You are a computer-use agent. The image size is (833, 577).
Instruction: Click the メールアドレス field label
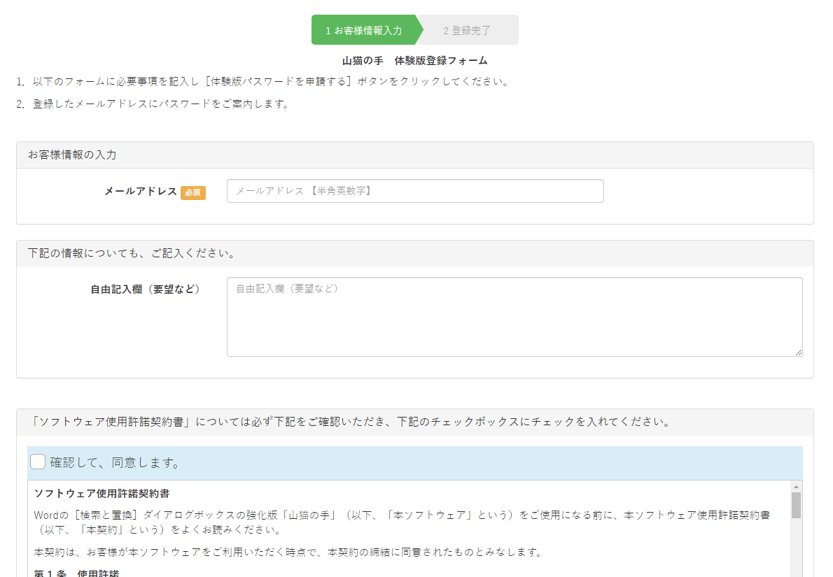141,192
